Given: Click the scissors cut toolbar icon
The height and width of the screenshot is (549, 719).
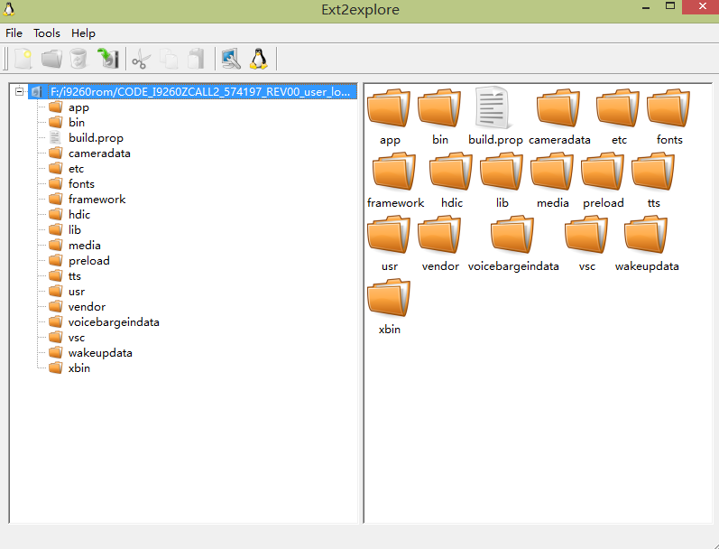Looking at the screenshot, I should pyautogui.click(x=142, y=60).
